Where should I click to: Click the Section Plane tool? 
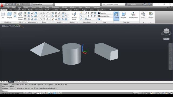tap(74, 16)
